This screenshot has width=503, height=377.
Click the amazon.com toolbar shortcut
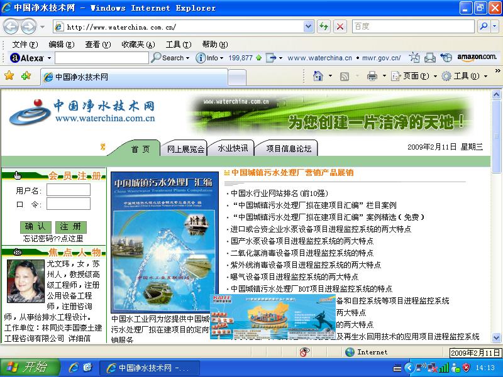click(x=477, y=57)
